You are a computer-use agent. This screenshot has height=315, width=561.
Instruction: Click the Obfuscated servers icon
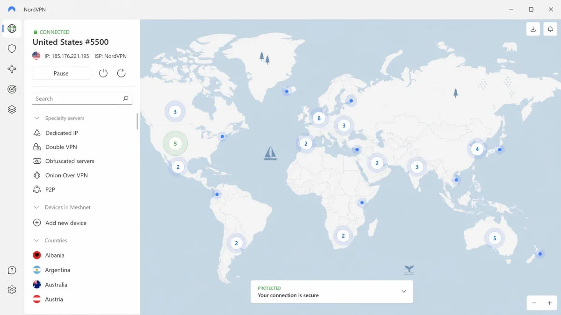coord(37,161)
